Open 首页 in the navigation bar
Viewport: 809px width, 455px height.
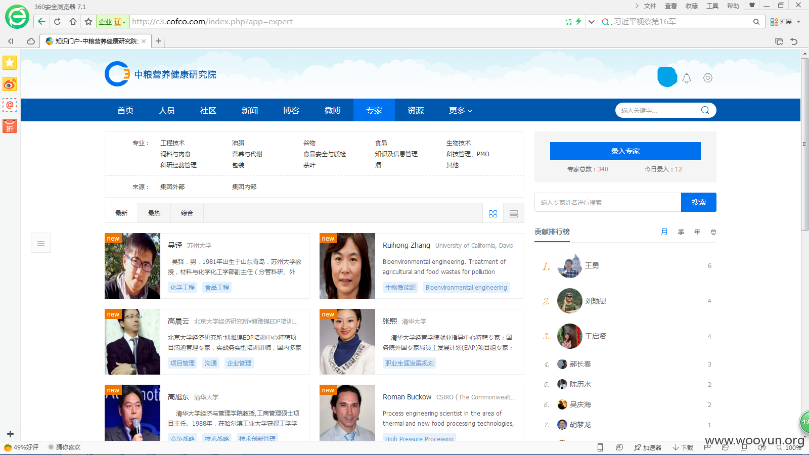pyautogui.click(x=125, y=110)
